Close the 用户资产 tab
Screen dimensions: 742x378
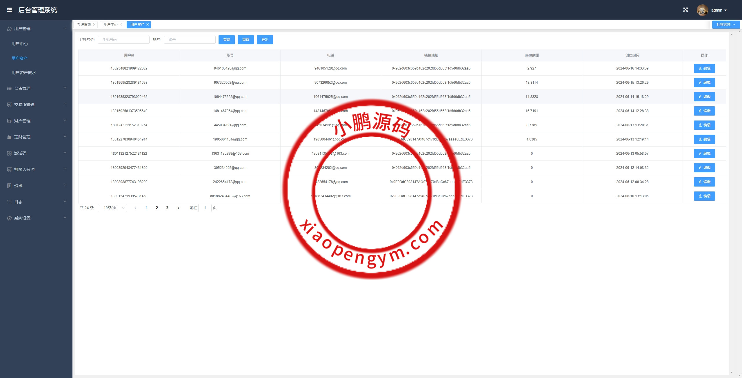coord(148,25)
